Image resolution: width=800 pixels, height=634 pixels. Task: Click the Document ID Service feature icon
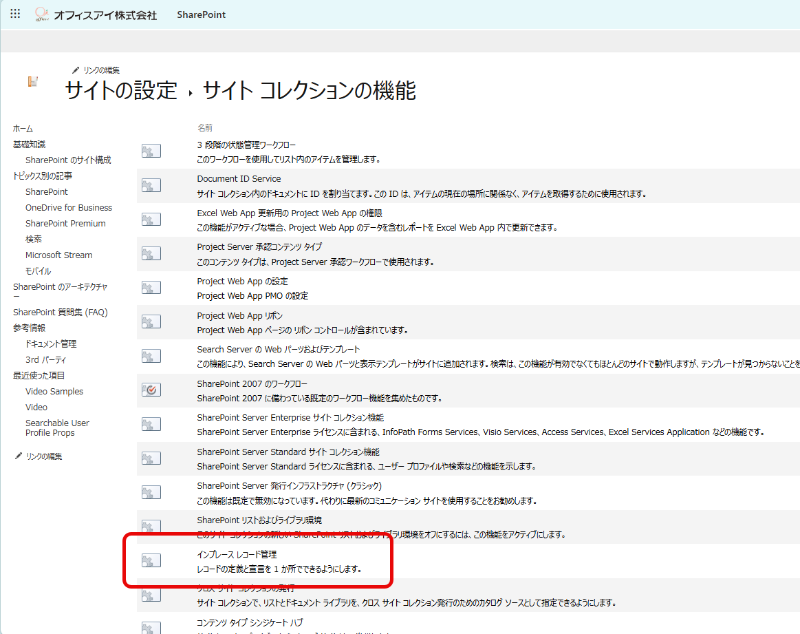click(x=151, y=185)
